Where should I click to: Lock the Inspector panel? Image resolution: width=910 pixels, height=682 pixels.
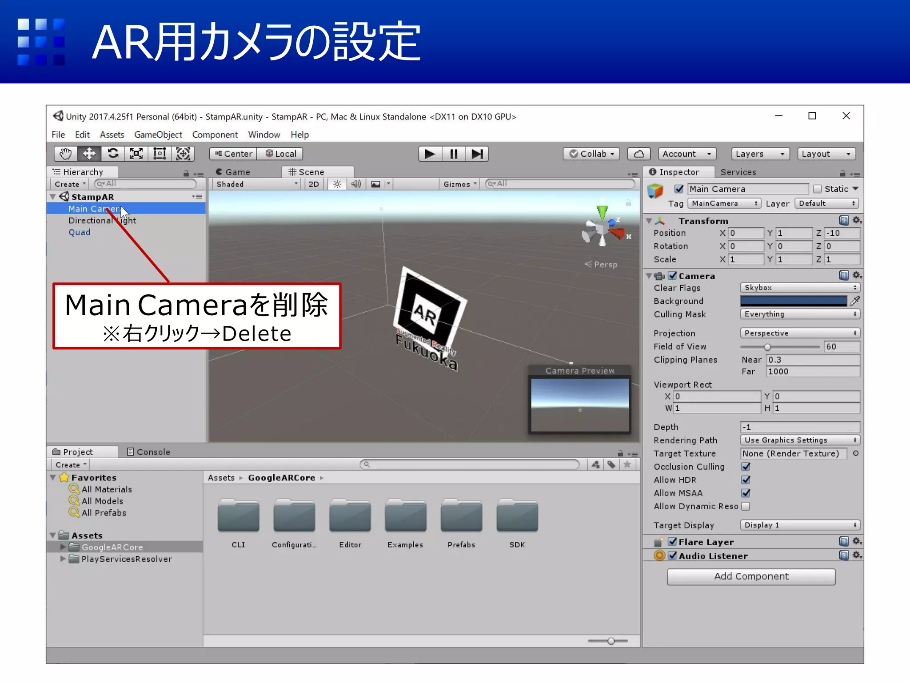click(842, 173)
